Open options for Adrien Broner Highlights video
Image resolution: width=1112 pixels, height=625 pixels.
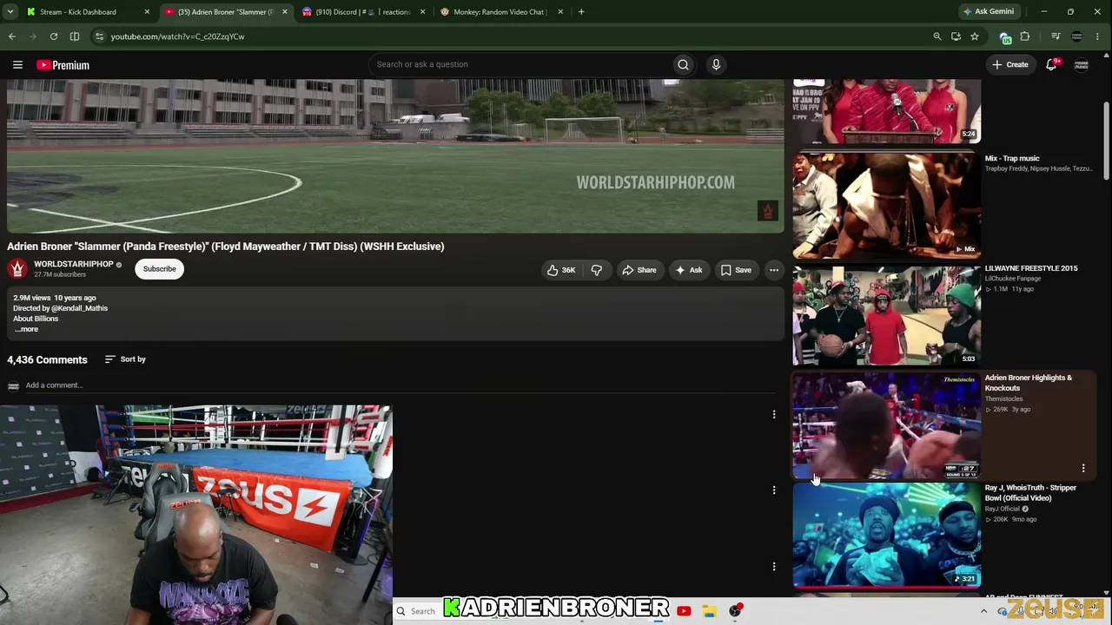[1083, 468]
